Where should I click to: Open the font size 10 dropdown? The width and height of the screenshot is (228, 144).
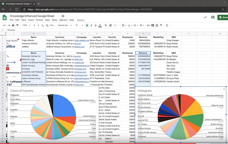click(79, 25)
